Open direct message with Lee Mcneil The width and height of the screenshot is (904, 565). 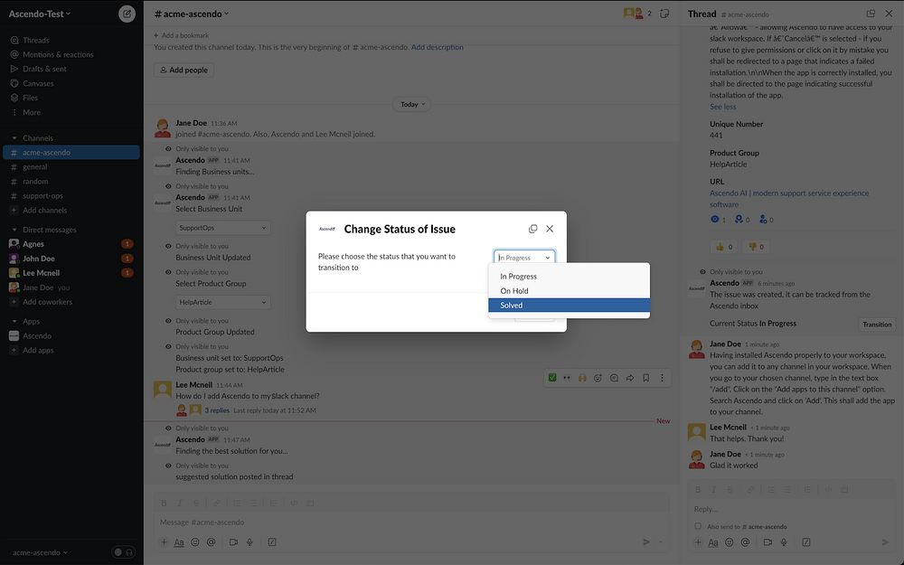pyautogui.click(x=41, y=273)
